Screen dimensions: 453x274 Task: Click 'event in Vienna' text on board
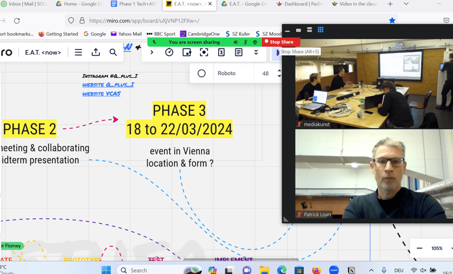pyautogui.click(x=180, y=151)
